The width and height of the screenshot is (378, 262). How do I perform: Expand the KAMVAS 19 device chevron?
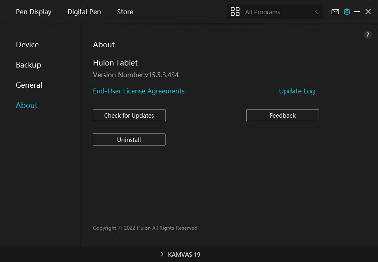coord(162,254)
